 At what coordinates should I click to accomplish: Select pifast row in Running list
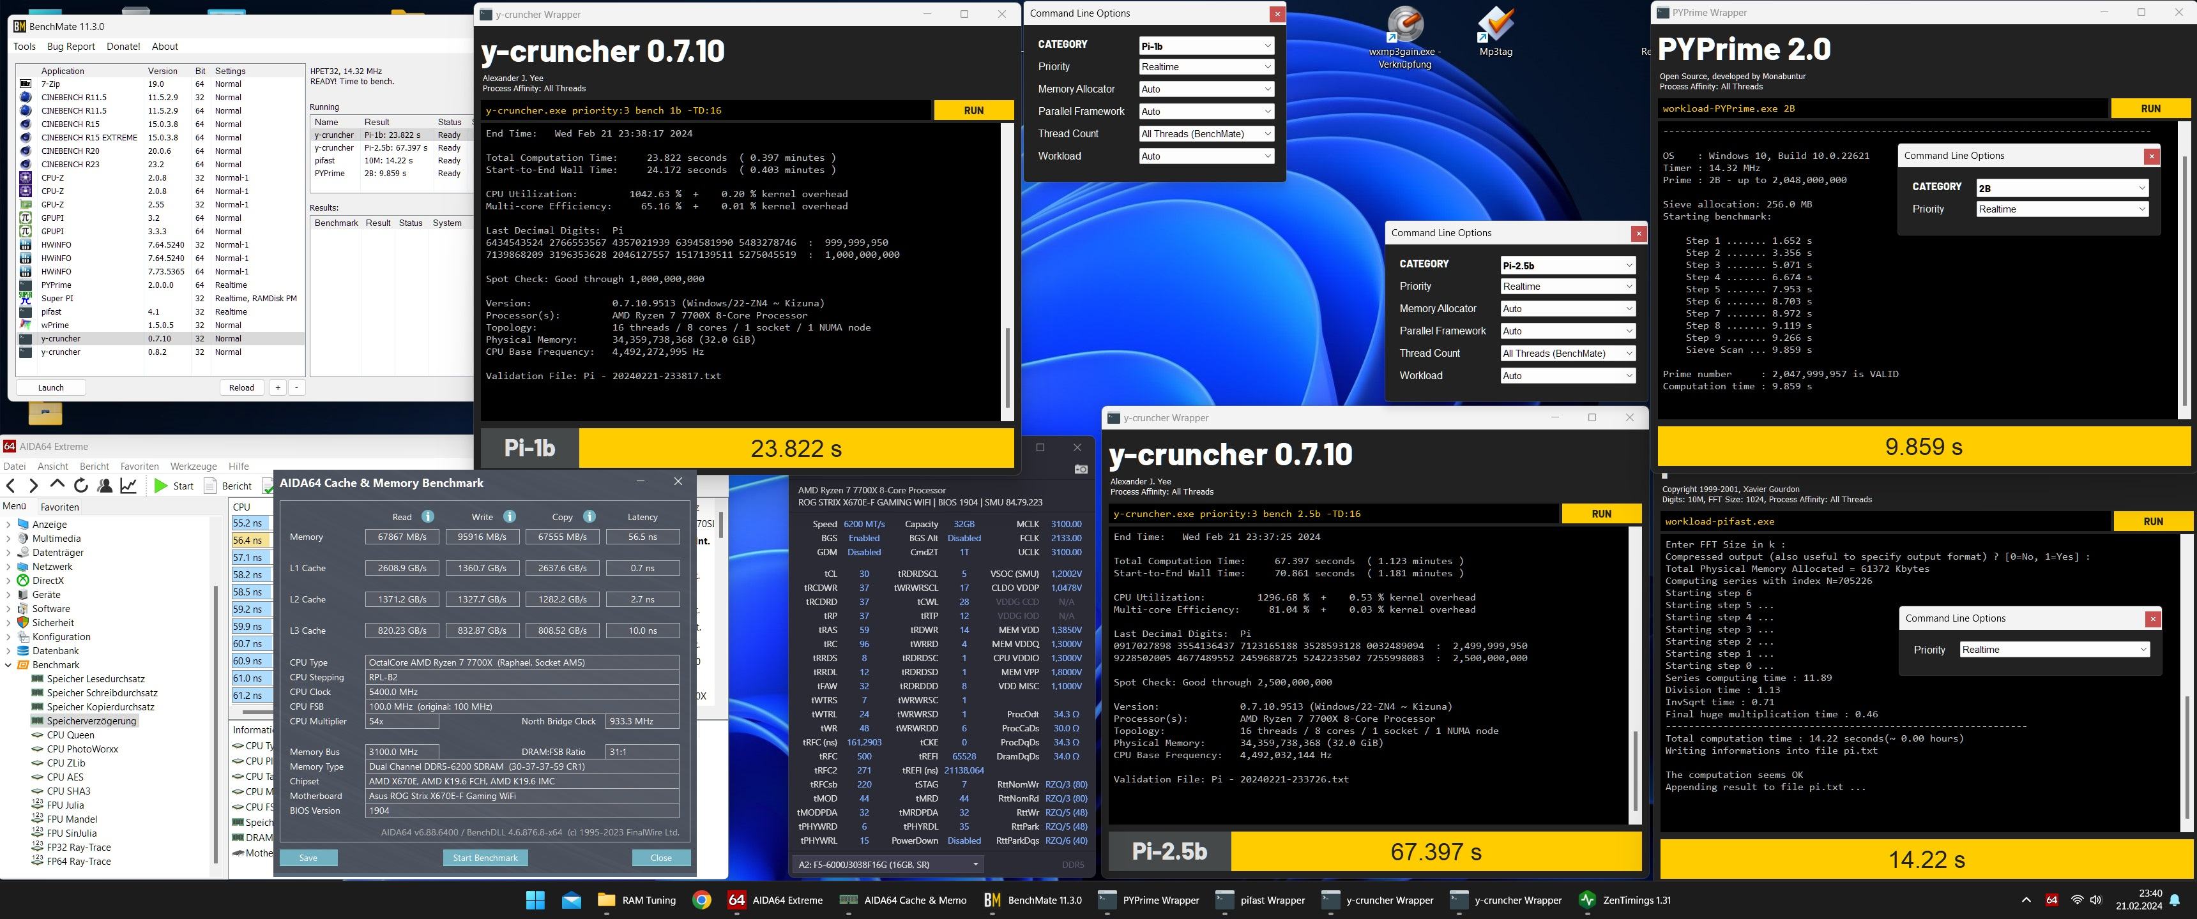click(391, 160)
